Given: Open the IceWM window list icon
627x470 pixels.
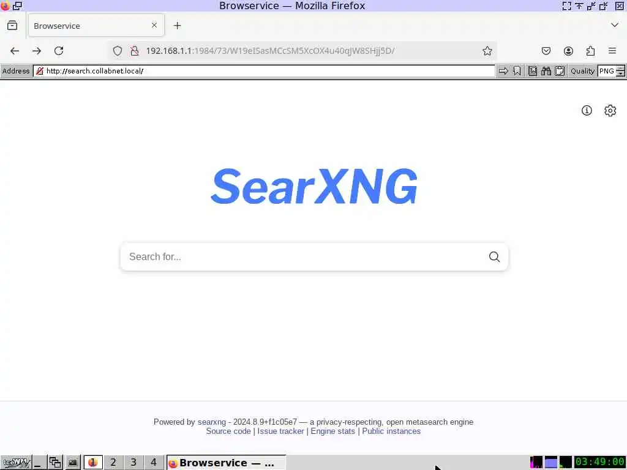Looking at the screenshot, I should coord(55,463).
